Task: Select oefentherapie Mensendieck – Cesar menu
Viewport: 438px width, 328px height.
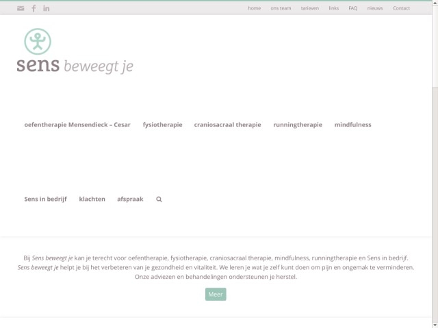Action: (77, 125)
